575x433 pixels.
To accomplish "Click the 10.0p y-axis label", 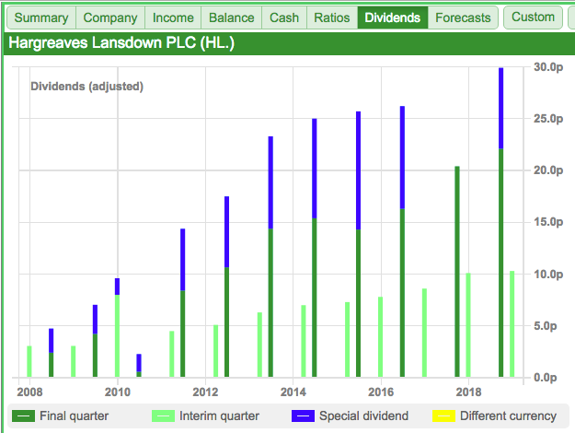I will 548,275.
